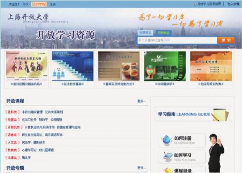Expand 更多 next to 开放课程
This screenshot has width=242, height=173.
point(141,101)
